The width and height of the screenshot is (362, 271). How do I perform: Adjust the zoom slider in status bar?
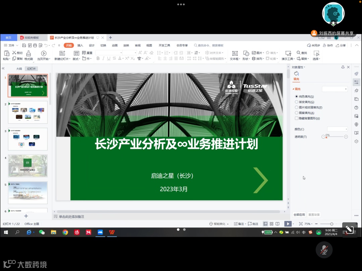click(327, 224)
